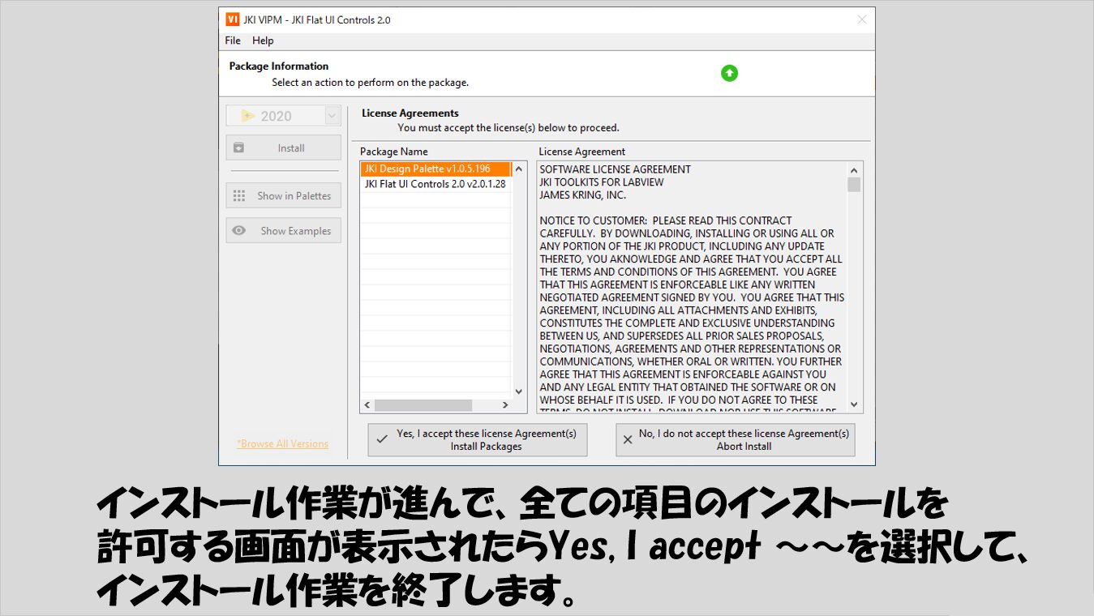Click the Package Name column header
This screenshot has height=616, width=1094.
coord(394,152)
